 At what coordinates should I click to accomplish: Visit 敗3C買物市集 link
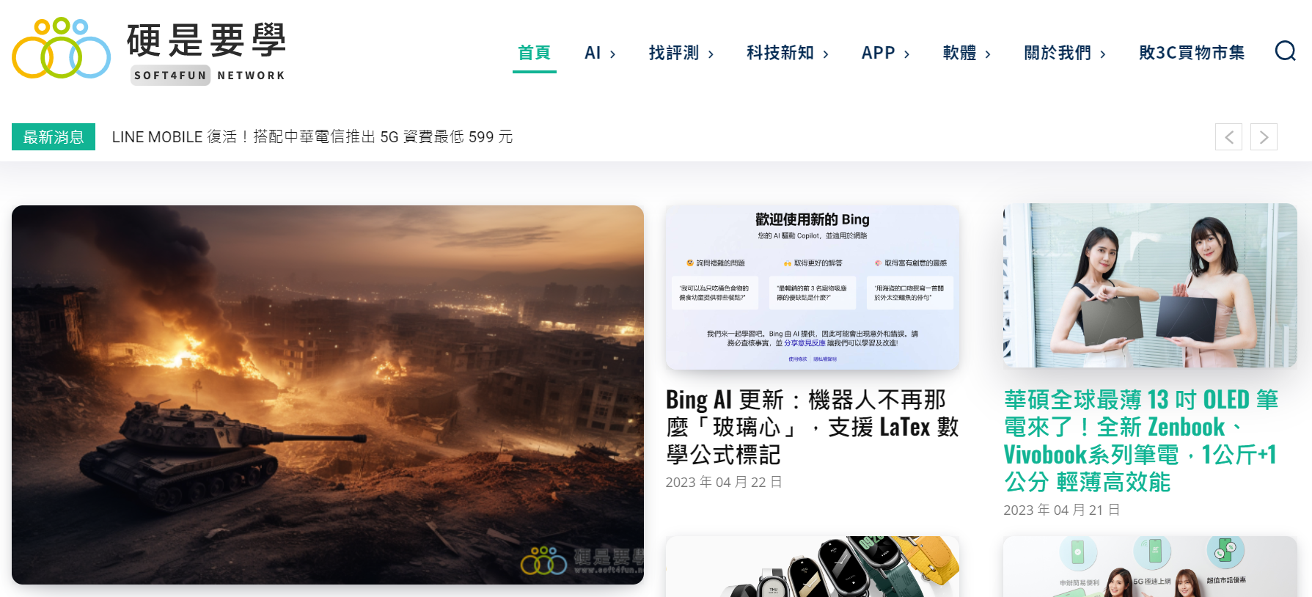point(1192,53)
